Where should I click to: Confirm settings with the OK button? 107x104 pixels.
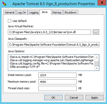[53, 98]
